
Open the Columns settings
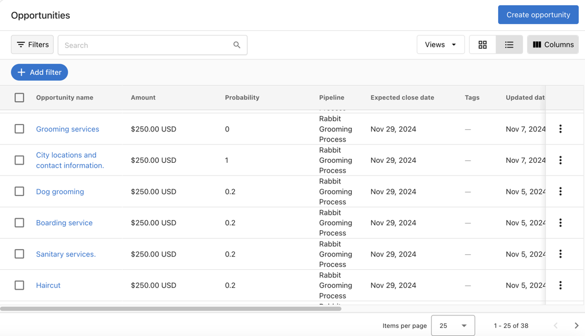click(x=552, y=44)
